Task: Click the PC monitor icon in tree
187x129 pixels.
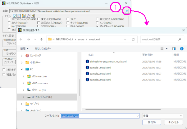Action: point(27,69)
